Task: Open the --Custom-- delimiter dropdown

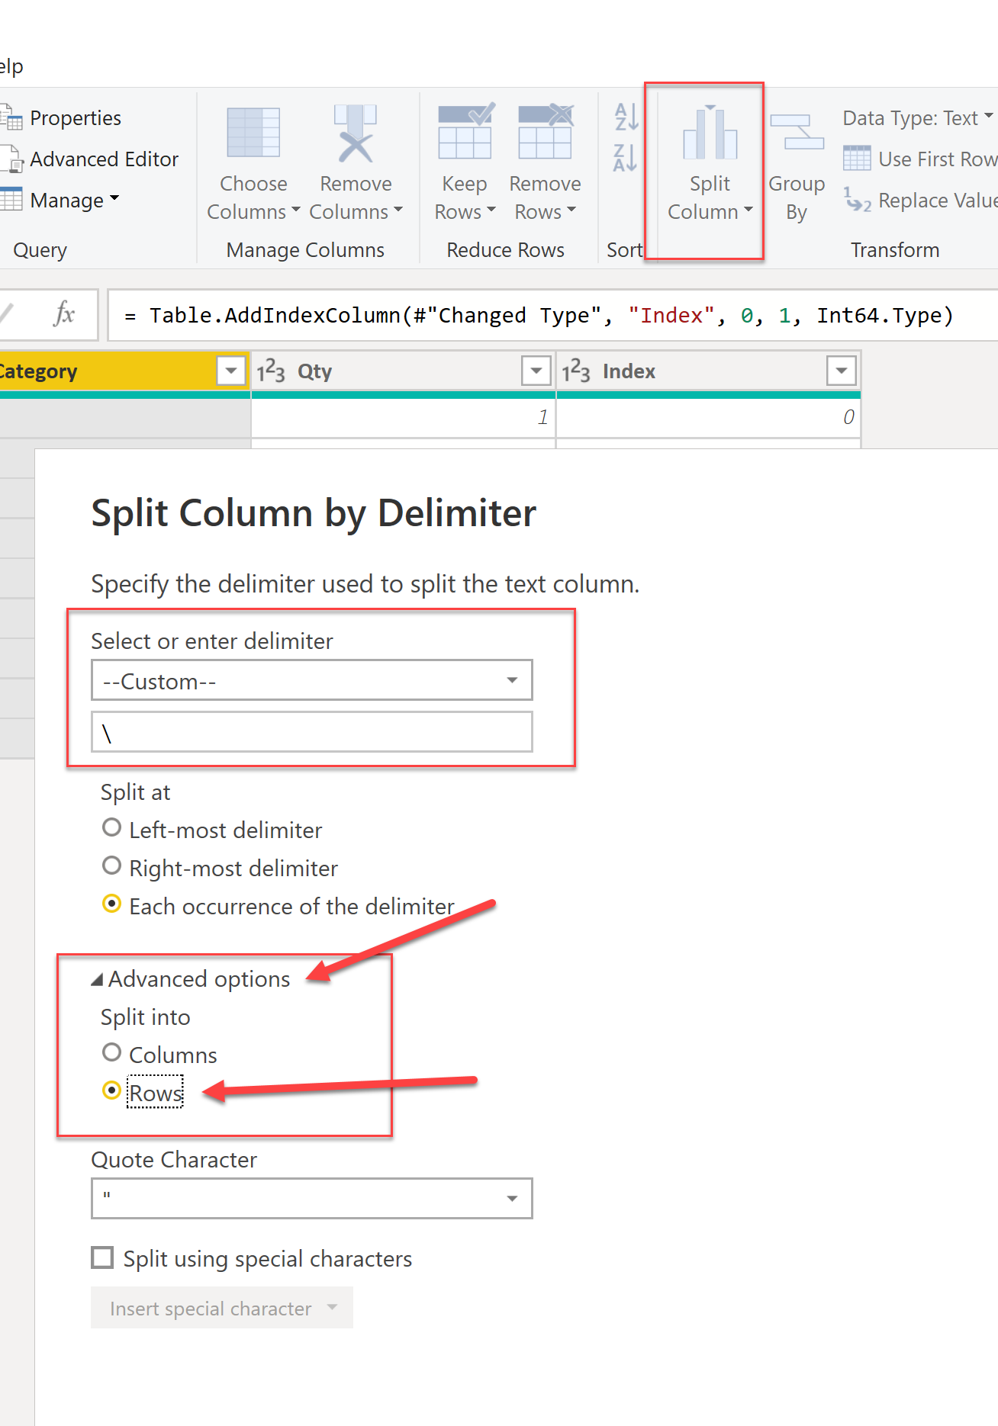Action: pyautogui.click(x=312, y=680)
